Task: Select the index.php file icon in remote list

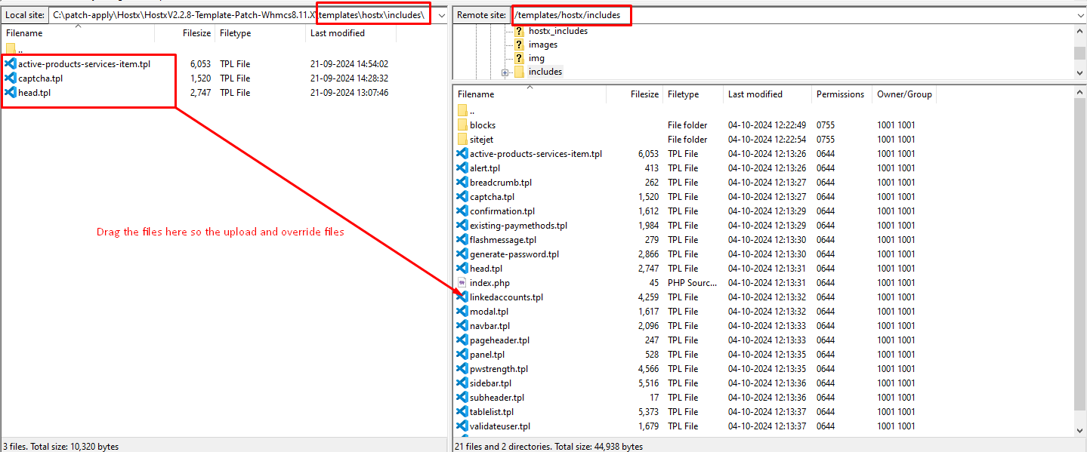Action: [462, 283]
